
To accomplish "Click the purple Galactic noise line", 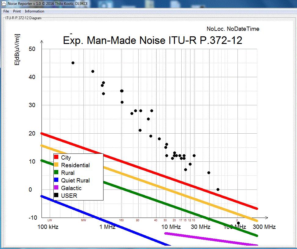I will [211, 239].
